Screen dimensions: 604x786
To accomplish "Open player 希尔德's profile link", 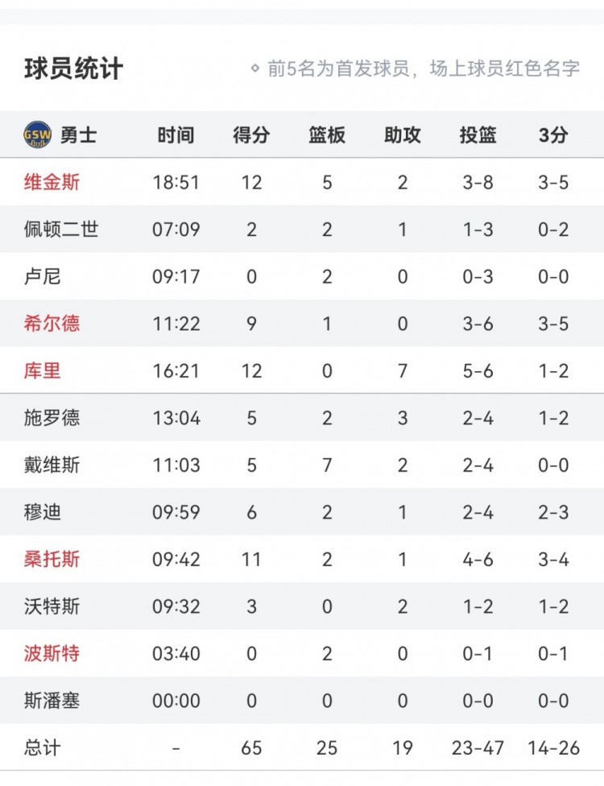I will pyautogui.click(x=52, y=324).
